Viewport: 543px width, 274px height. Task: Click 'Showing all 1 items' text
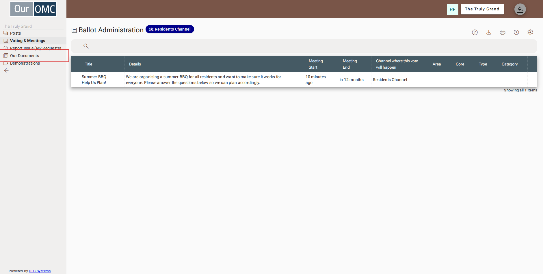tap(520, 90)
